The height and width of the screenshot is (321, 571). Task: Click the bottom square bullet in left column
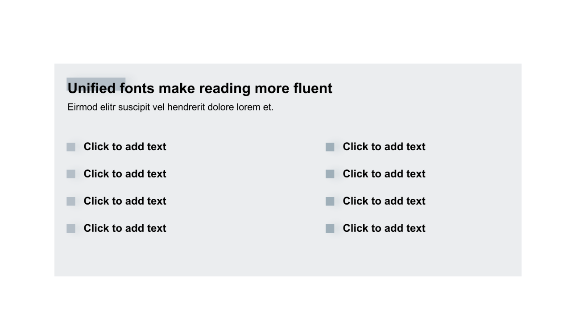(x=71, y=229)
